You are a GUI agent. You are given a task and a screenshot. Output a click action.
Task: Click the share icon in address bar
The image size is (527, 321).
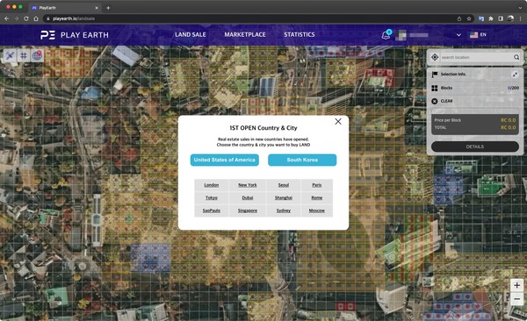coord(459,18)
